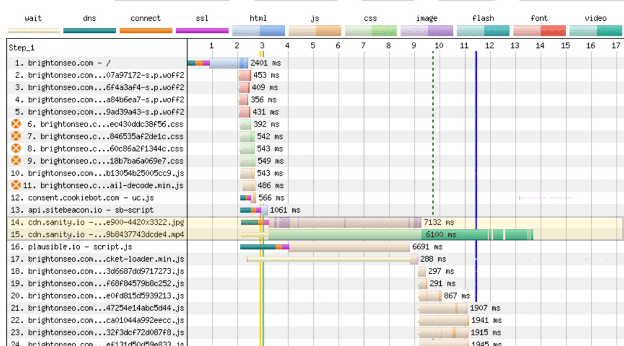Click the orange X icon on request 9
Image resolution: width=624 pixels, height=346 pixels.
(16, 161)
